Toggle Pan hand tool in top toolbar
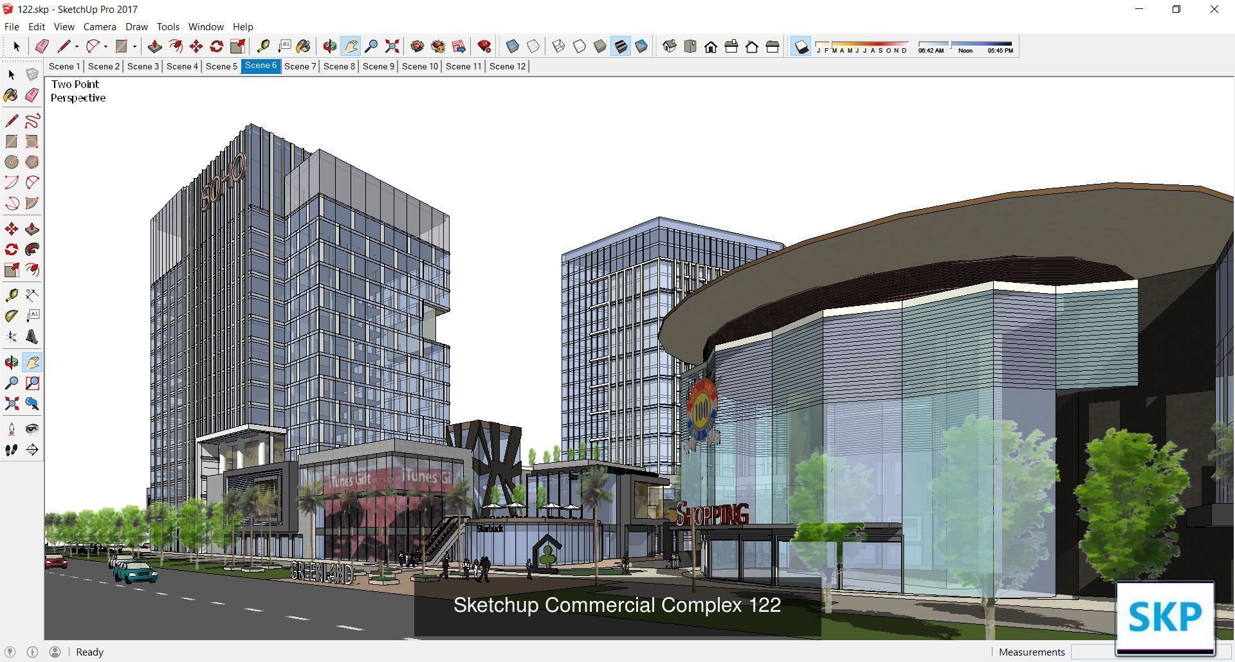1235x662 pixels. [351, 46]
